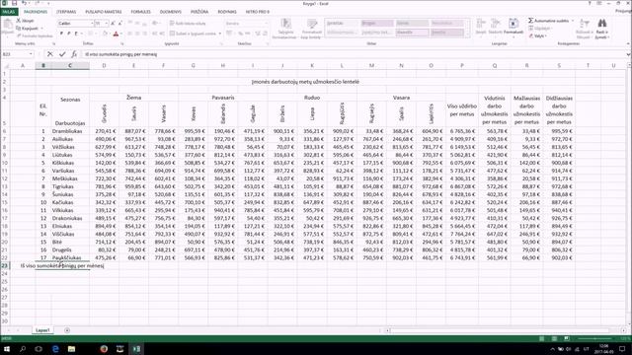The image size is (632, 355).
Task: Toggle italic formatting
Action: click(68, 34)
